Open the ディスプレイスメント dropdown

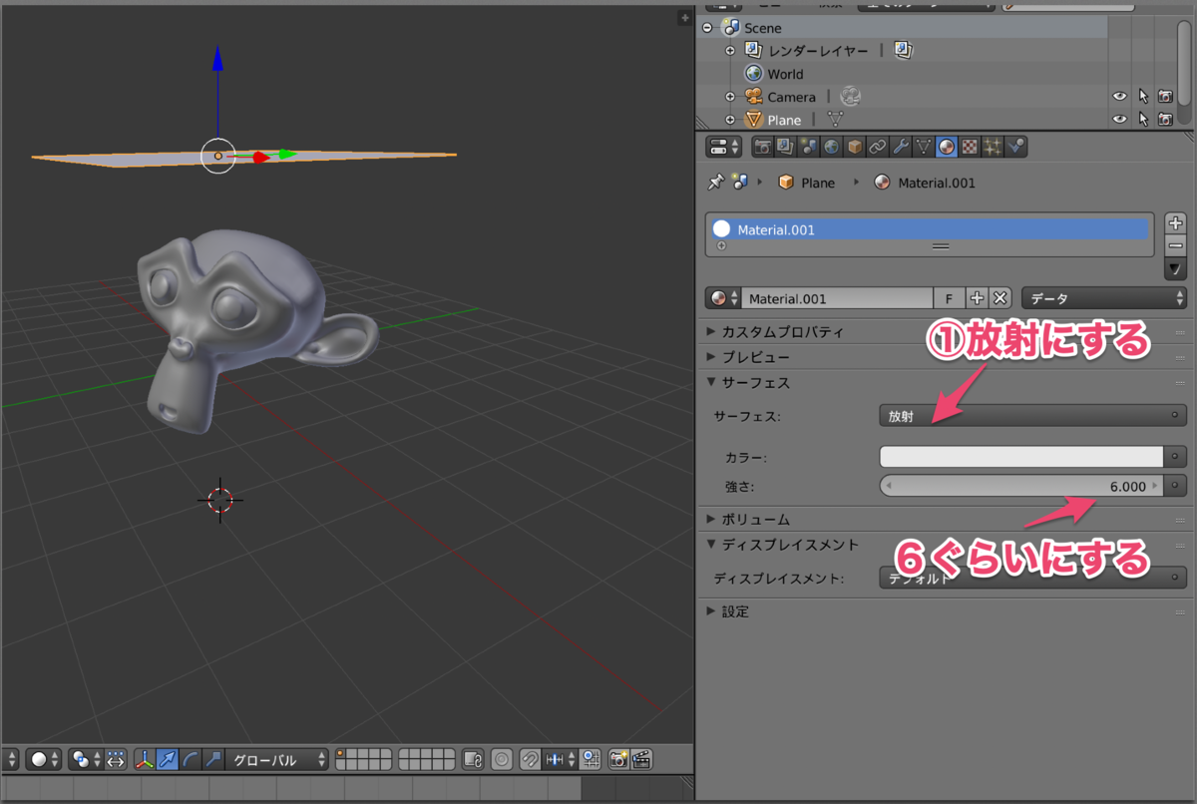click(1033, 578)
